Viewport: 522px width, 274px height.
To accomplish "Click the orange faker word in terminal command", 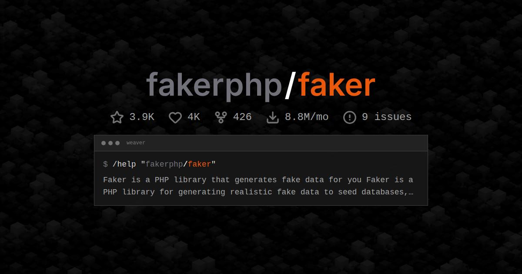I will point(199,164).
